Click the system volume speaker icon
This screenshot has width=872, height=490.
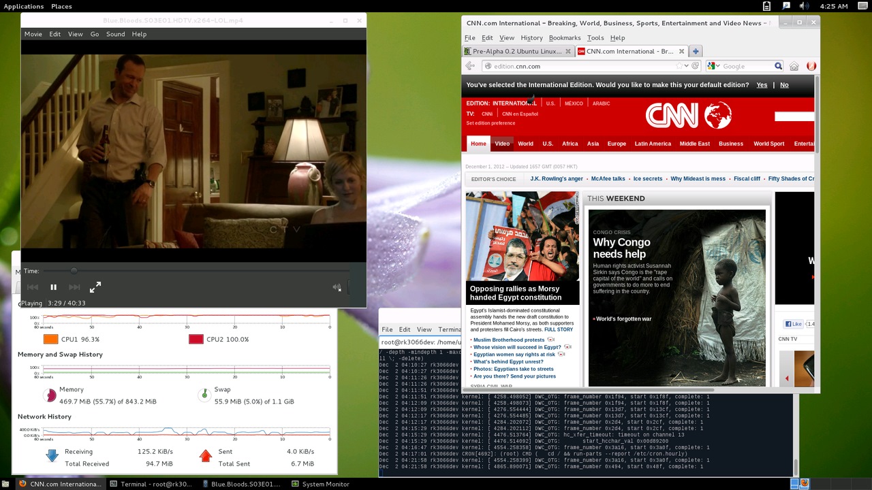(x=804, y=6)
